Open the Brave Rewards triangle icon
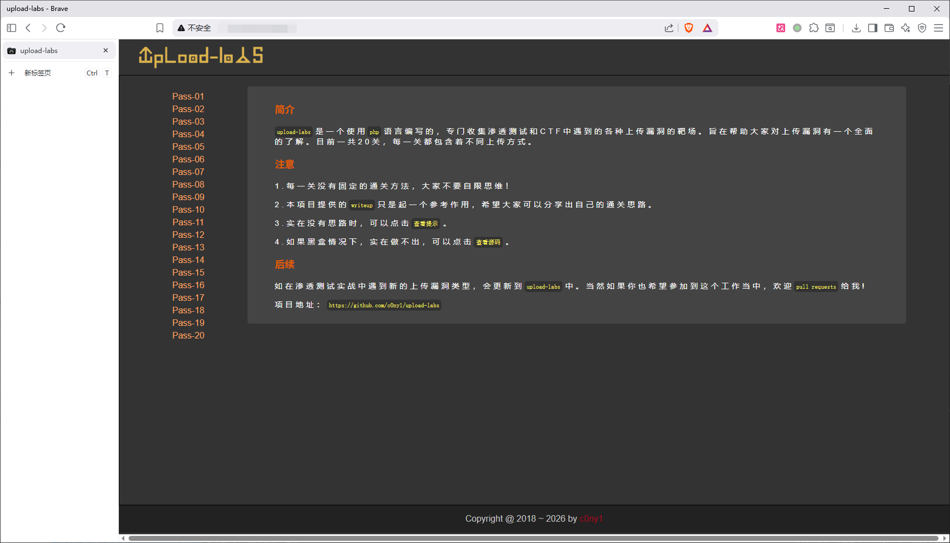This screenshot has width=950, height=543. (x=707, y=28)
